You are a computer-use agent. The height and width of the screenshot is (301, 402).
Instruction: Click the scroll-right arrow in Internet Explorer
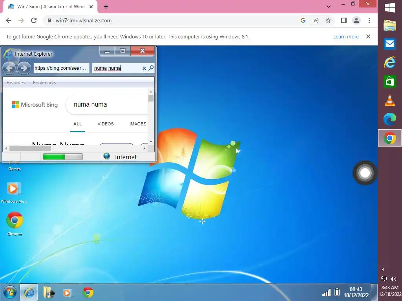[144, 148]
